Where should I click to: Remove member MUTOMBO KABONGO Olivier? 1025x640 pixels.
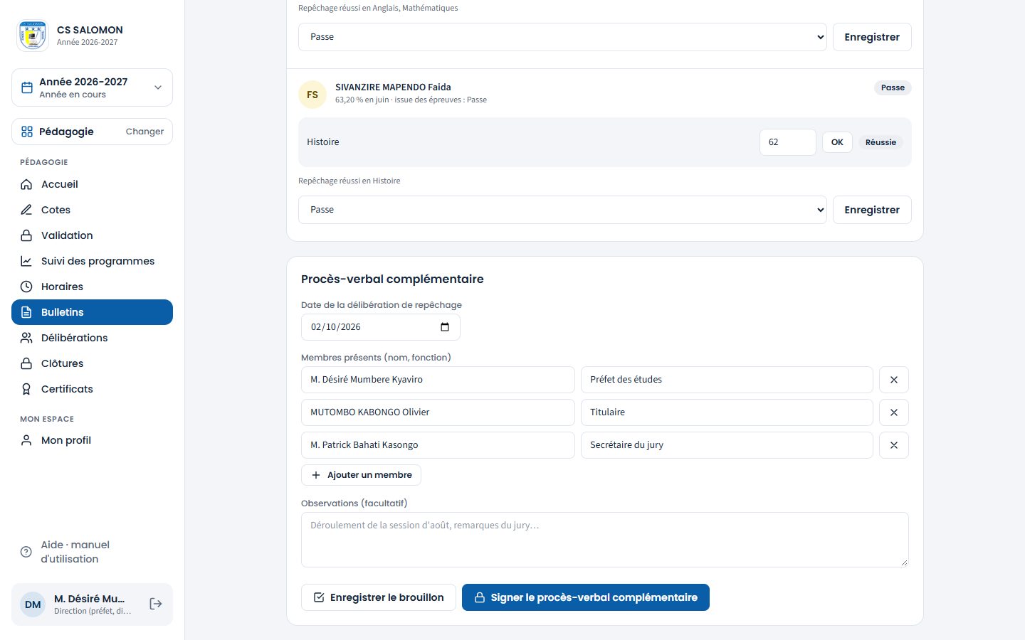(x=894, y=412)
